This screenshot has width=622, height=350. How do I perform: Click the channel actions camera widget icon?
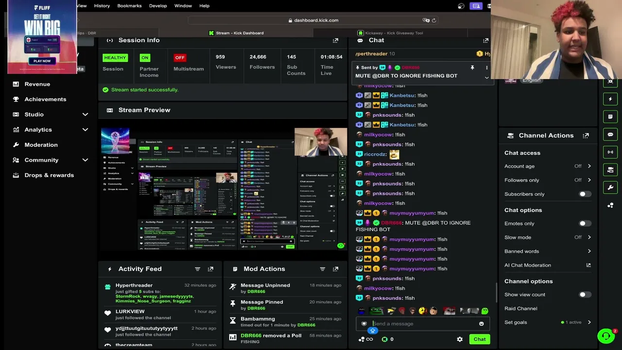pyautogui.click(x=610, y=170)
